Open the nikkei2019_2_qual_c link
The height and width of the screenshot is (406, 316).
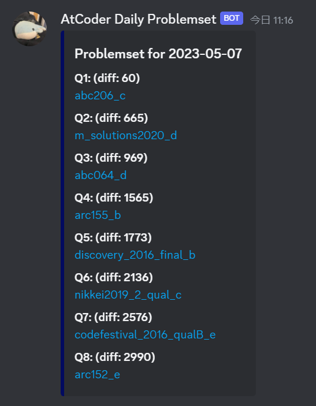(x=128, y=295)
